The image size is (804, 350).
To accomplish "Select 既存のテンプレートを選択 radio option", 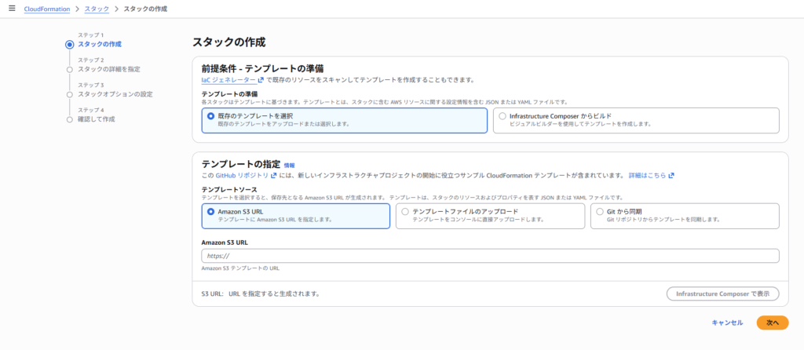I will (x=210, y=116).
